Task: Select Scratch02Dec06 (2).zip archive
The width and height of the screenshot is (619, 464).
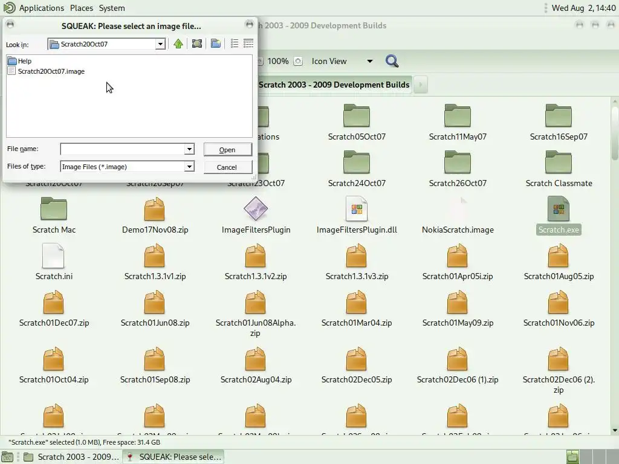Action: [558, 370]
